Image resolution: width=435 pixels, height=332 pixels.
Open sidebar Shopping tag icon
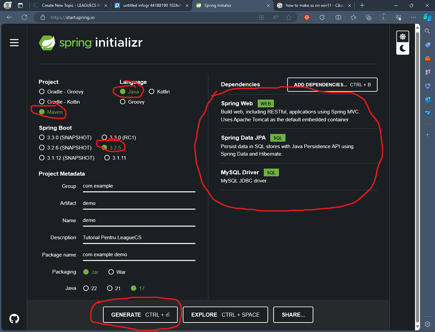(428, 45)
